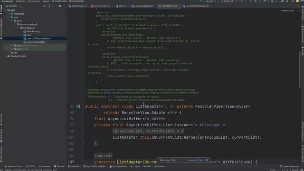Image resolution: width=304 pixels, height=171 pixels.
Task: Expand the Gradle Scripts node
Action: [5, 56]
